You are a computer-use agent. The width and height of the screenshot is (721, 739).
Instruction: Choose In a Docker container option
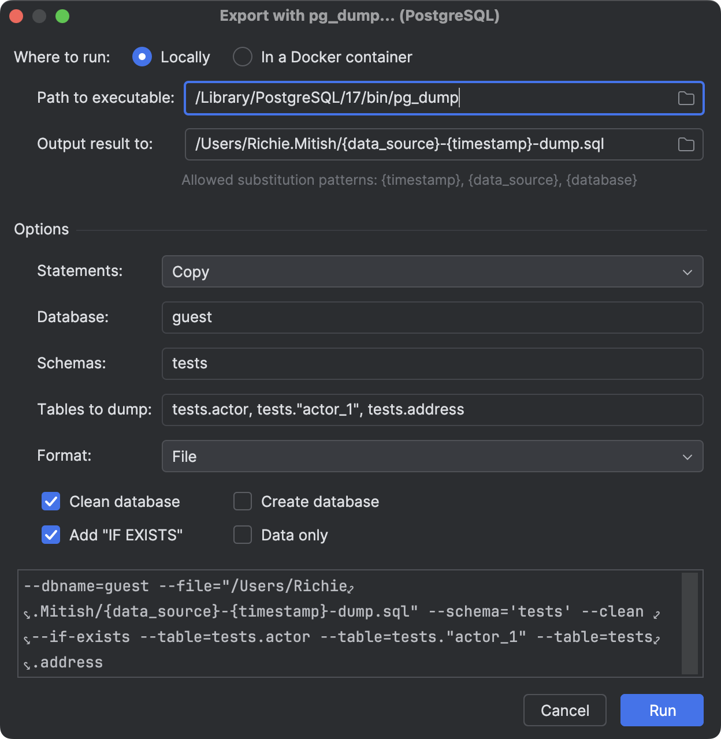point(243,57)
